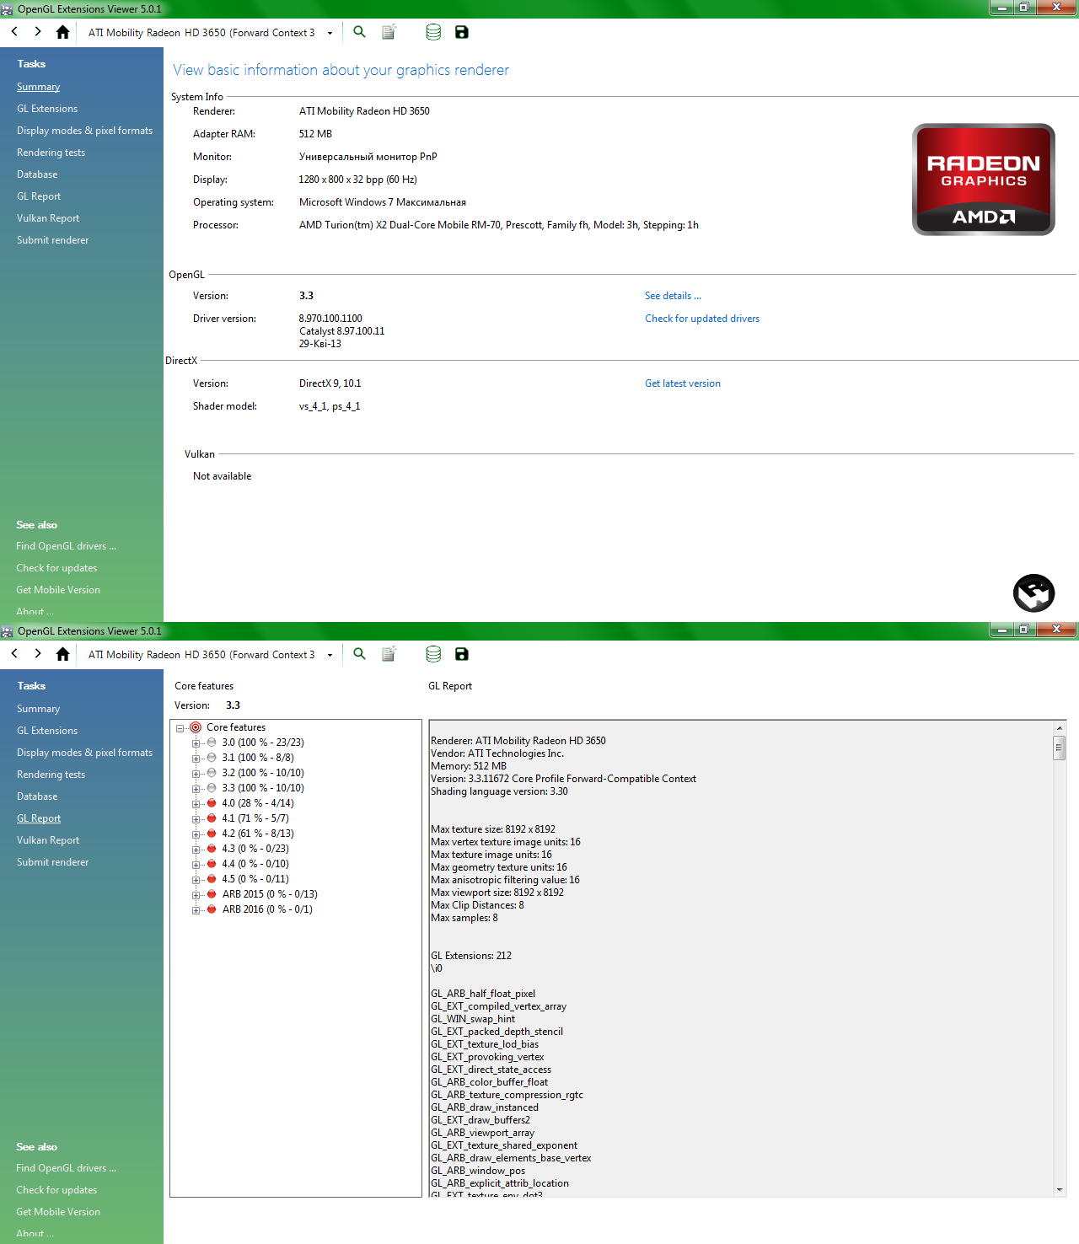Viewport: 1079px width, 1244px height.
Task: Click the search magnifier in the GL Report window toolbar
Action: pyautogui.click(x=360, y=654)
